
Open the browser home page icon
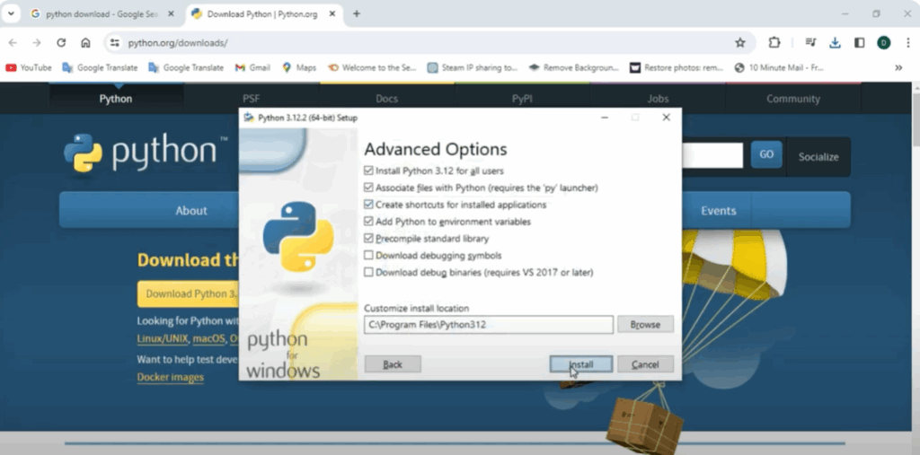click(x=85, y=43)
